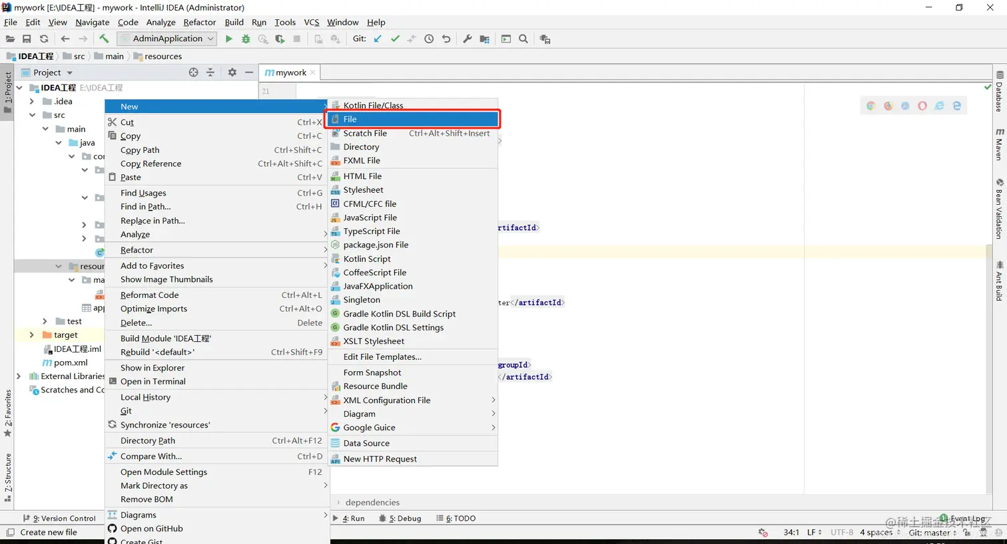Open the AdminApplication run configuration dropdown

[x=167, y=39]
